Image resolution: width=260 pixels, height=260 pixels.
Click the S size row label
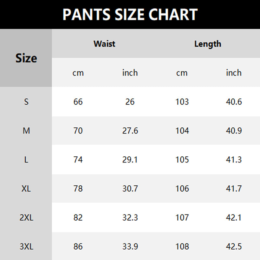(x=26, y=102)
